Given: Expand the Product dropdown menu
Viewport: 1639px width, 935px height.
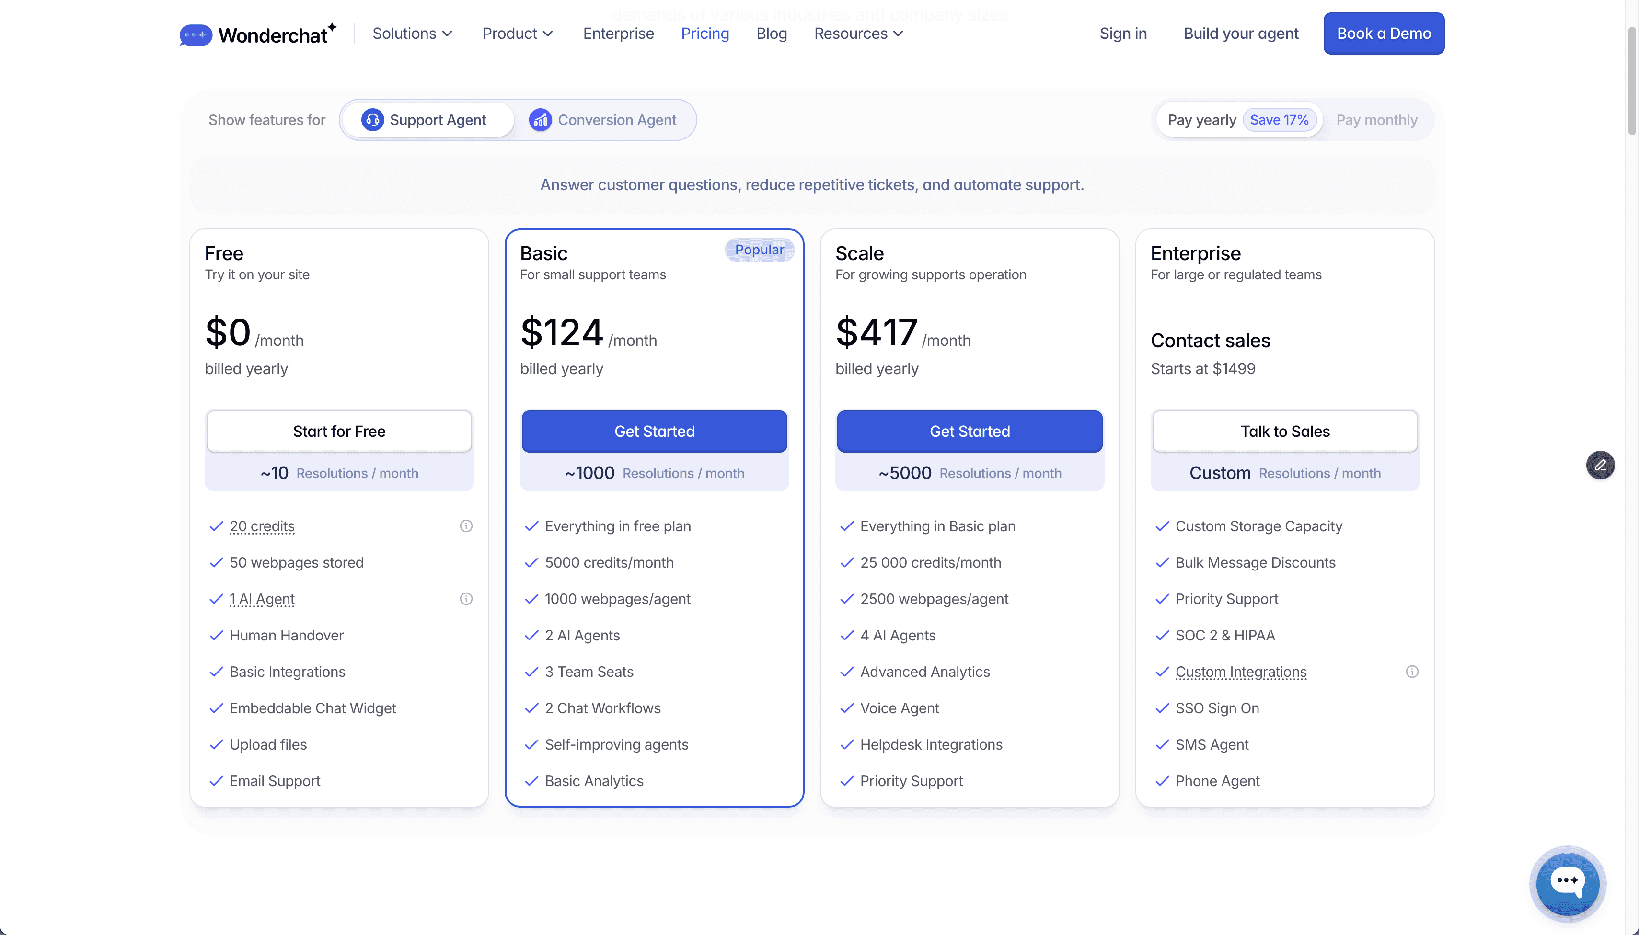Looking at the screenshot, I should pyautogui.click(x=518, y=34).
